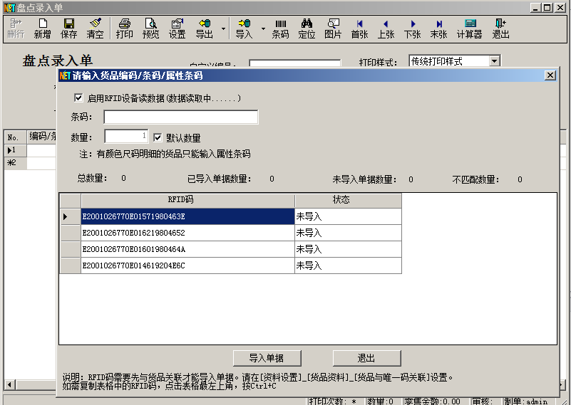This screenshot has height=405, width=571.
Task: Click the RFID码 column header
Action: [x=188, y=200]
